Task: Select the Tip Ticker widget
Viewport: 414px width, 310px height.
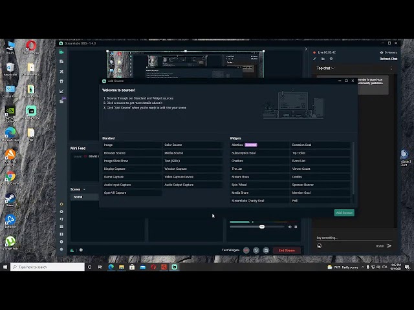Action: pos(320,153)
